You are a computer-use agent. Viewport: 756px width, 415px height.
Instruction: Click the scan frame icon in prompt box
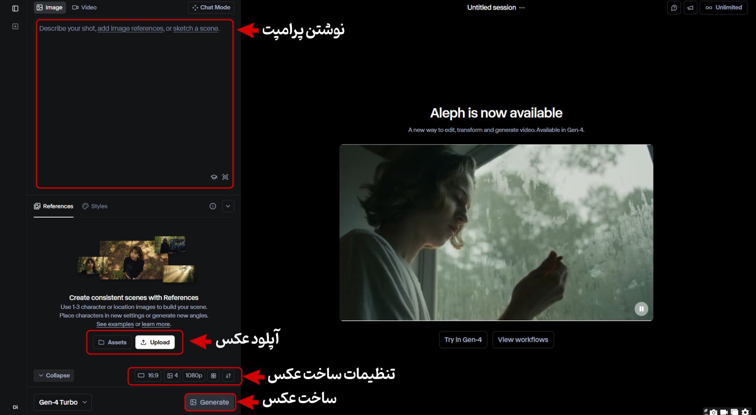click(225, 177)
